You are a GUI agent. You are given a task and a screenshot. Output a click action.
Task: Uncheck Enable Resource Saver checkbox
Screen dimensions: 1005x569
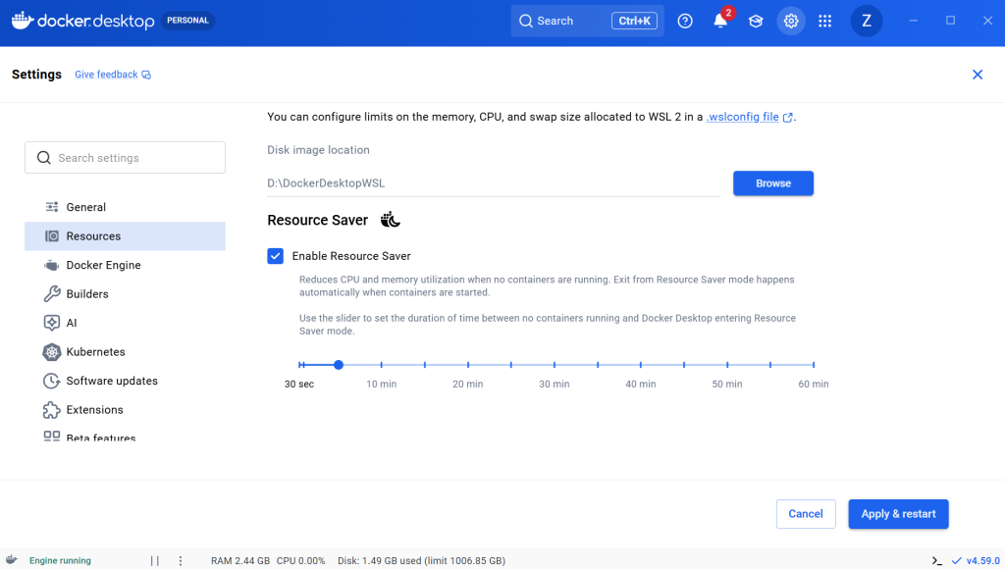(x=276, y=256)
